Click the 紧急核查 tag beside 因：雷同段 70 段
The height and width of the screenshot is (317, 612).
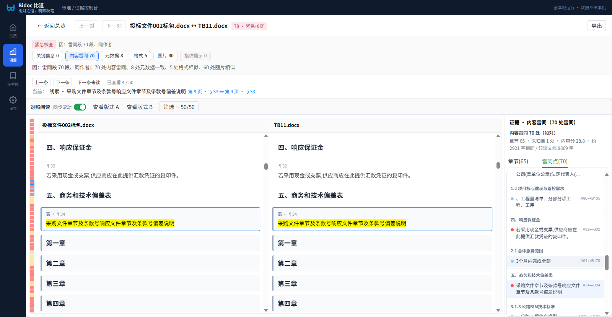pos(44,45)
